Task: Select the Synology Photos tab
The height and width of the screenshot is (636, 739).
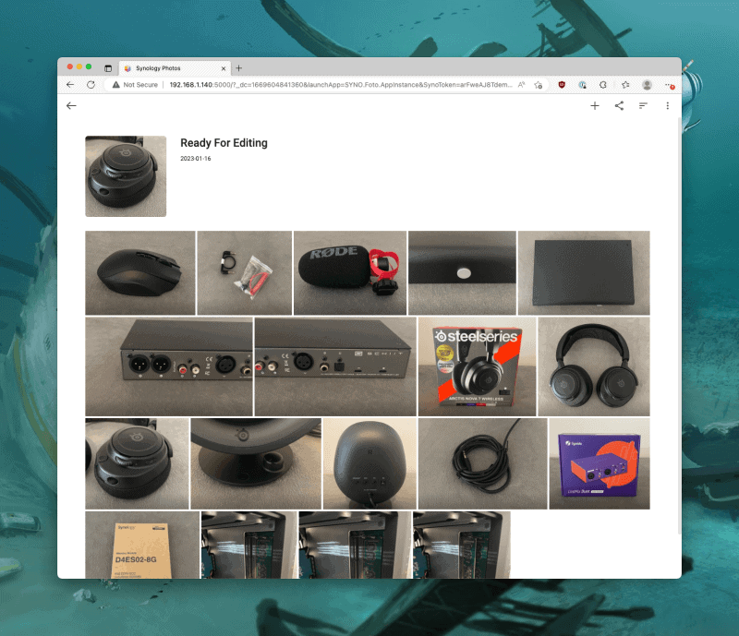Action: pos(166,68)
